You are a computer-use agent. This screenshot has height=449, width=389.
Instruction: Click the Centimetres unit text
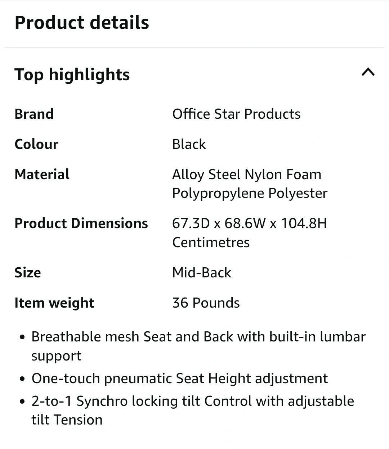tap(211, 242)
